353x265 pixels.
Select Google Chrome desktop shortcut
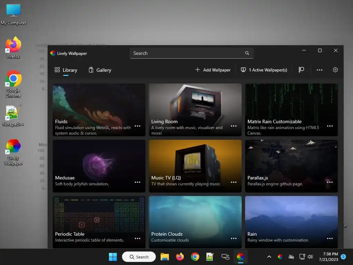tap(13, 84)
